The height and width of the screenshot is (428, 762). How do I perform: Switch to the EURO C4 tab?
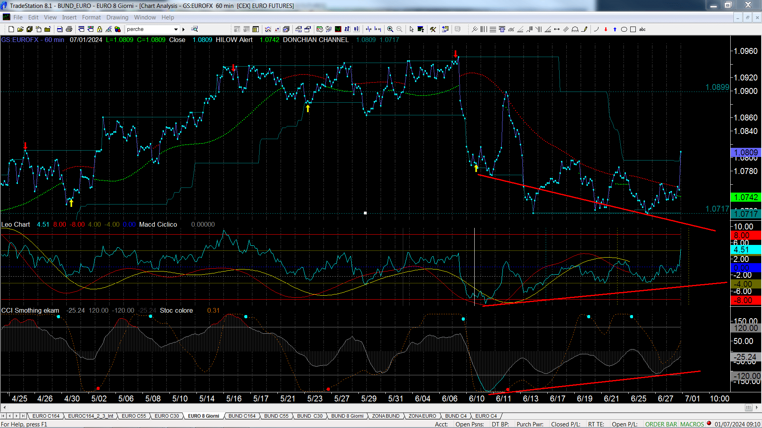(486, 416)
